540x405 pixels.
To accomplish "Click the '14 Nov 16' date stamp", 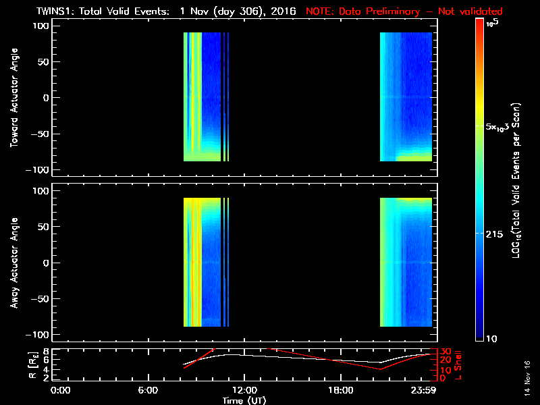I will point(526,381).
